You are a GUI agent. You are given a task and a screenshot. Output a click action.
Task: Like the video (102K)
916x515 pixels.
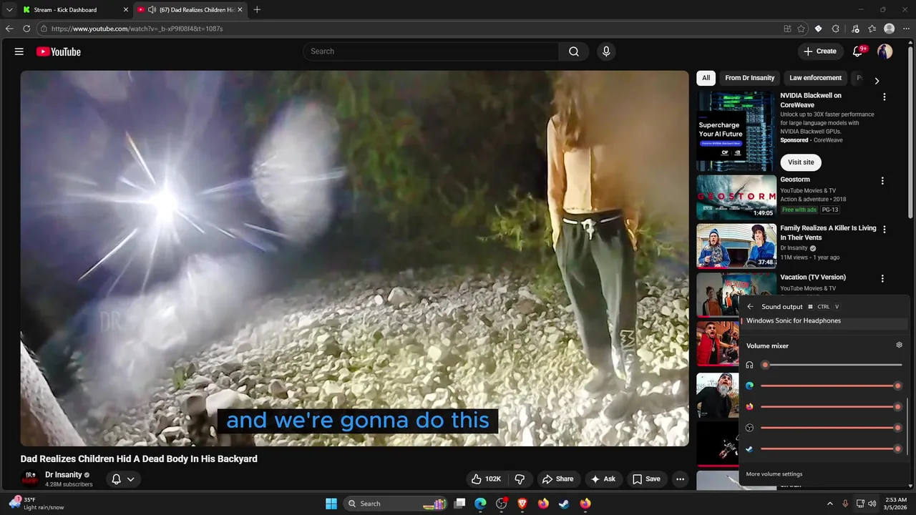486,479
